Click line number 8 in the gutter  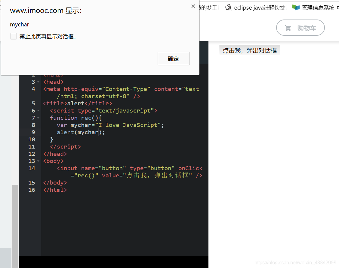(x=33, y=125)
